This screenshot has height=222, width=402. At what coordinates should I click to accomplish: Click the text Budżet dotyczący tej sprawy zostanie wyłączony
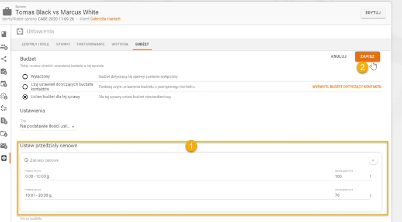click(138, 77)
